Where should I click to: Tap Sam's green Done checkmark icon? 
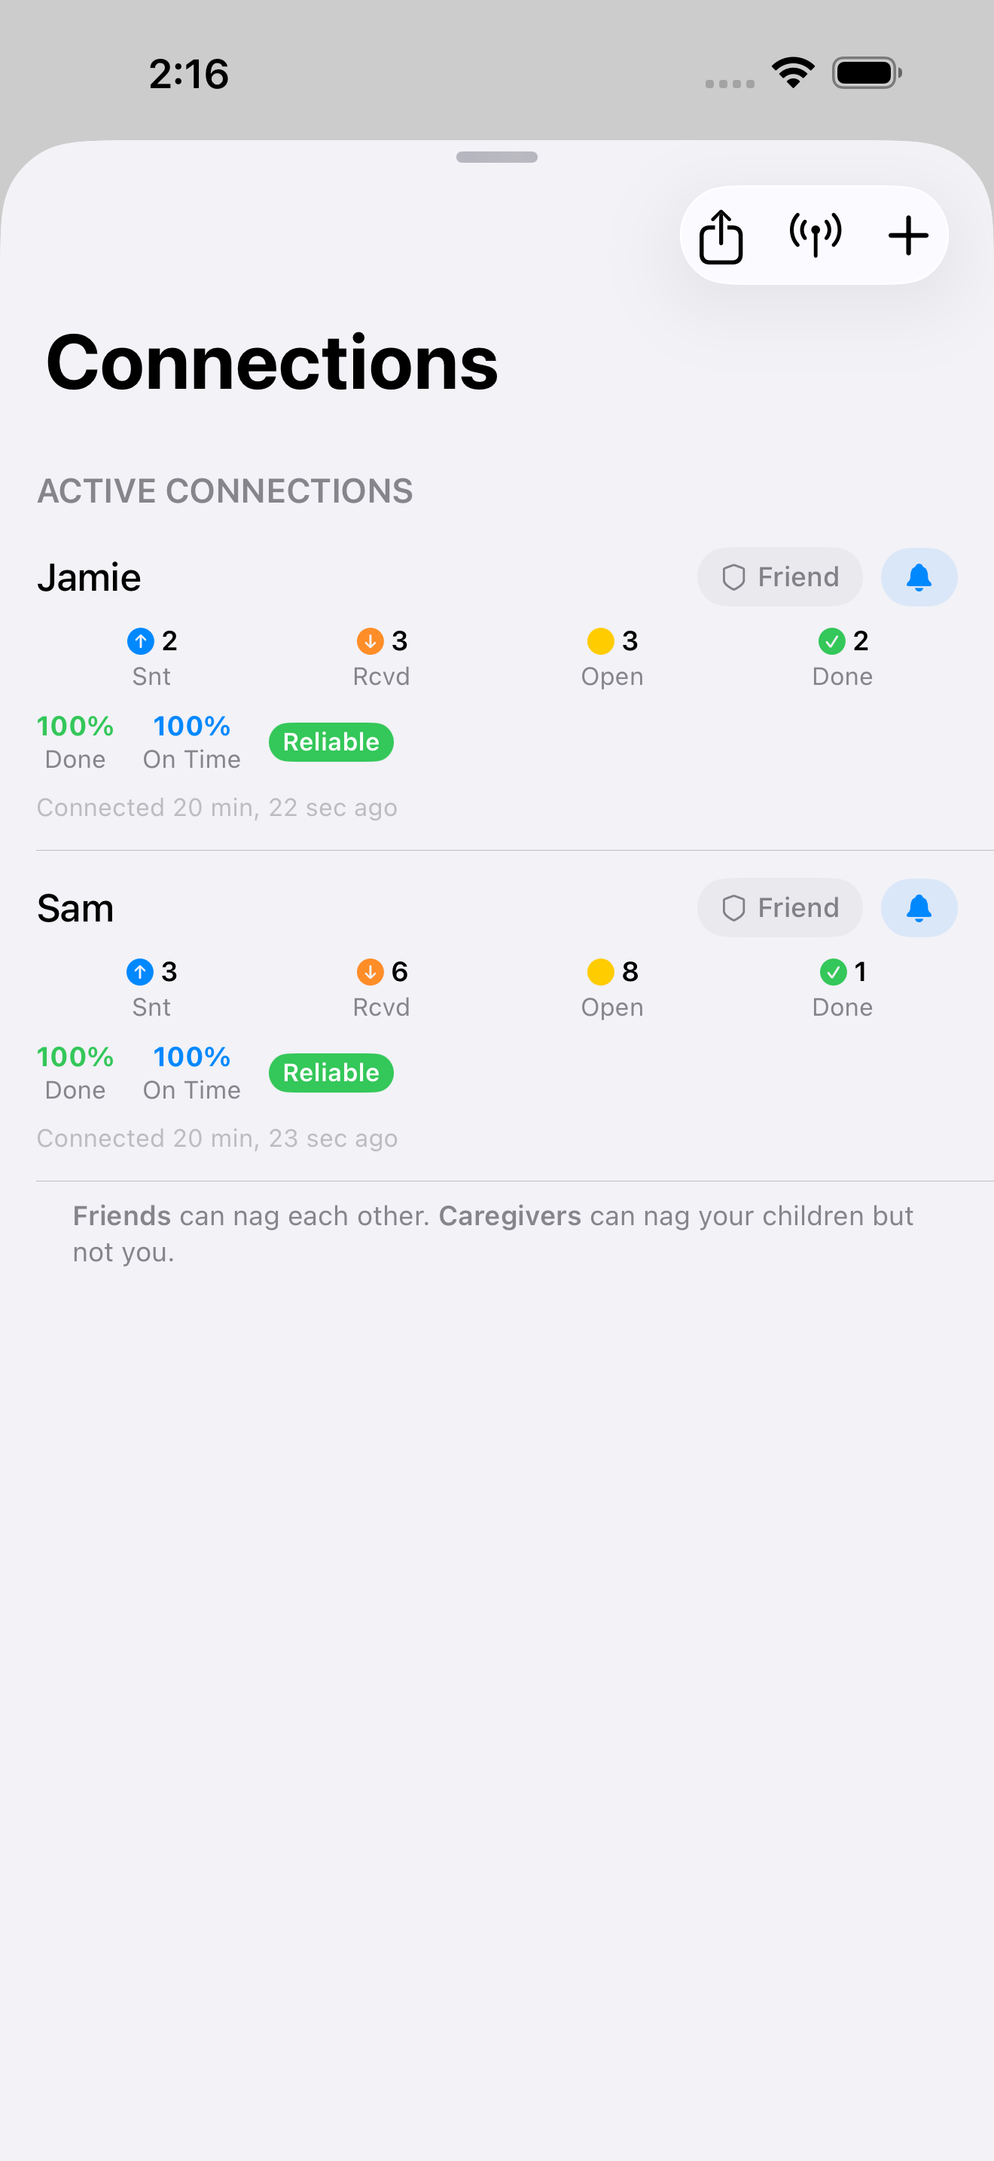(x=832, y=972)
